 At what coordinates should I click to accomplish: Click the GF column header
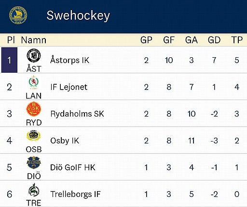coord(169,40)
